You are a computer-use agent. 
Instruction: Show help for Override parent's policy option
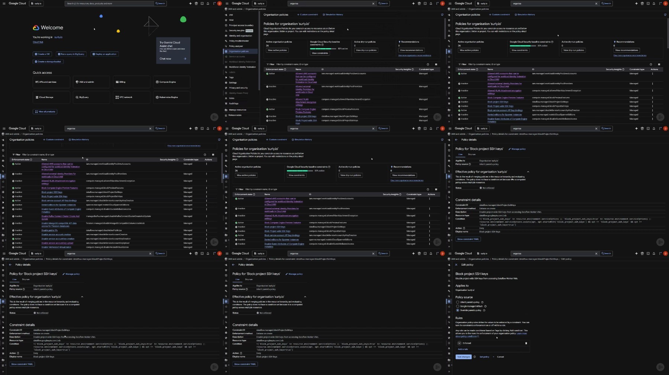point(484,310)
